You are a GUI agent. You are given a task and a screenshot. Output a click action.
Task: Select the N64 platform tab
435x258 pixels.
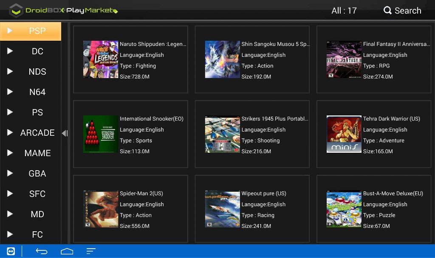tap(31, 92)
